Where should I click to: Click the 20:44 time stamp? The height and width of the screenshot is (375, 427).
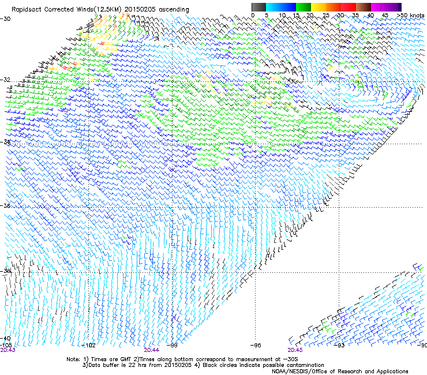[152, 350]
